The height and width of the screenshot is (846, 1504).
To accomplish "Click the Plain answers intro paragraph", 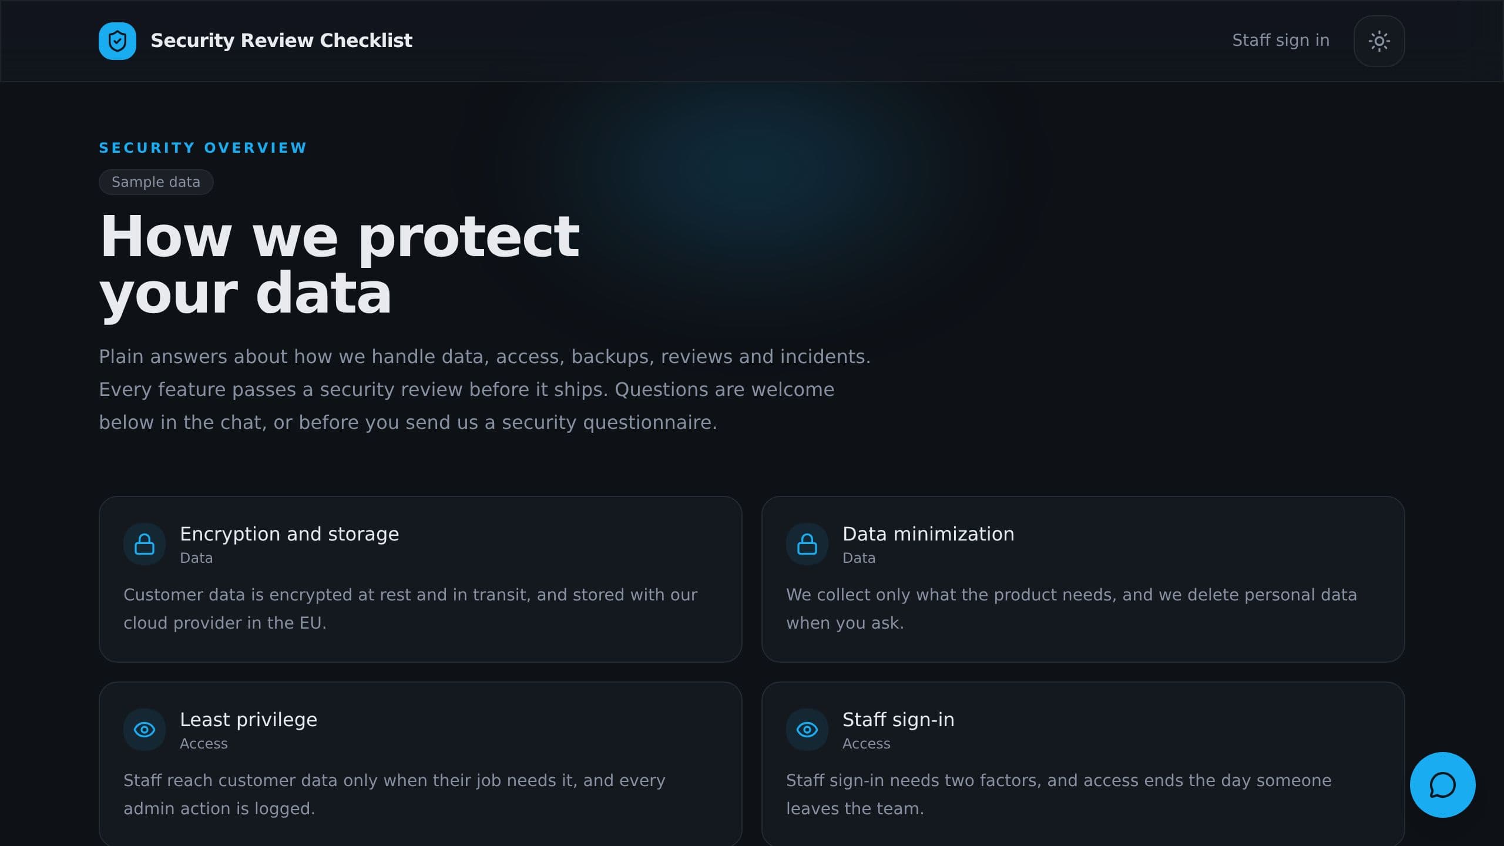I will point(485,390).
